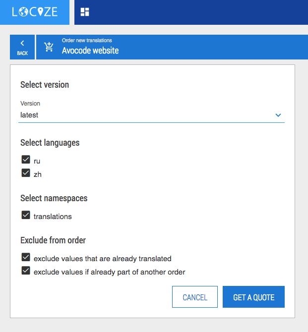Click the add-to-cart order icon
The height and width of the screenshot is (332, 308).
coord(49,47)
